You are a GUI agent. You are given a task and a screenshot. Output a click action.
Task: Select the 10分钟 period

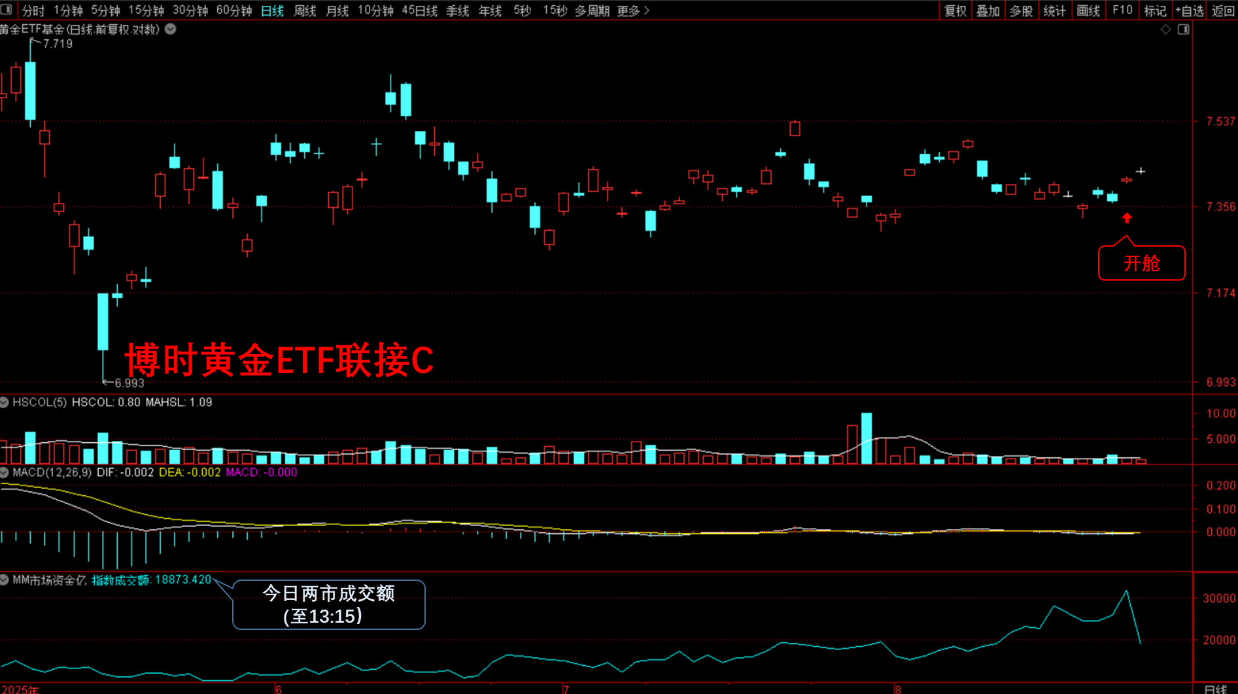click(x=375, y=10)
